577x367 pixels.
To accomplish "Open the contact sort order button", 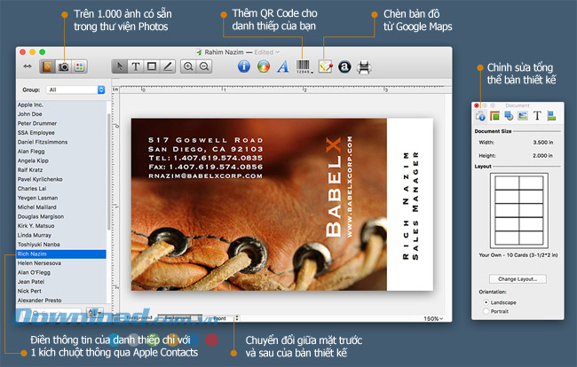I will point(94,313).
